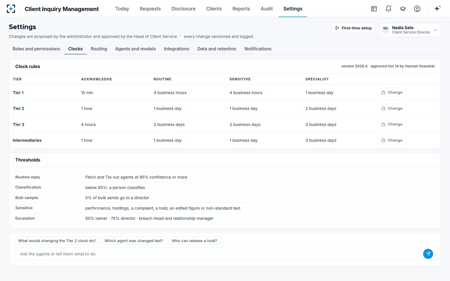450x281 pixels.
Task: Open the graduation cap learning icon
Action: (403, 9)
